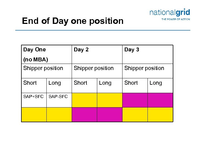200x150 pixels.
Task: Select the "Long" cell under Day 2
Action: point(105,83)
